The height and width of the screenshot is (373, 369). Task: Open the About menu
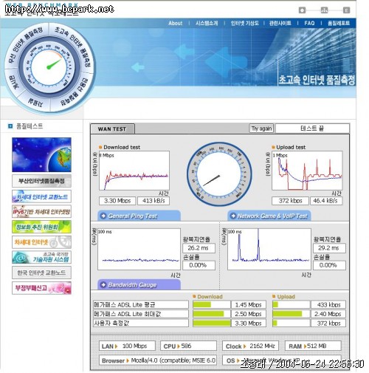click(176, 23)
